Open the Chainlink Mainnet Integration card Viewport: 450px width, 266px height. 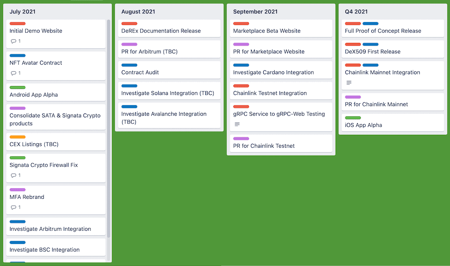[392, 75]
